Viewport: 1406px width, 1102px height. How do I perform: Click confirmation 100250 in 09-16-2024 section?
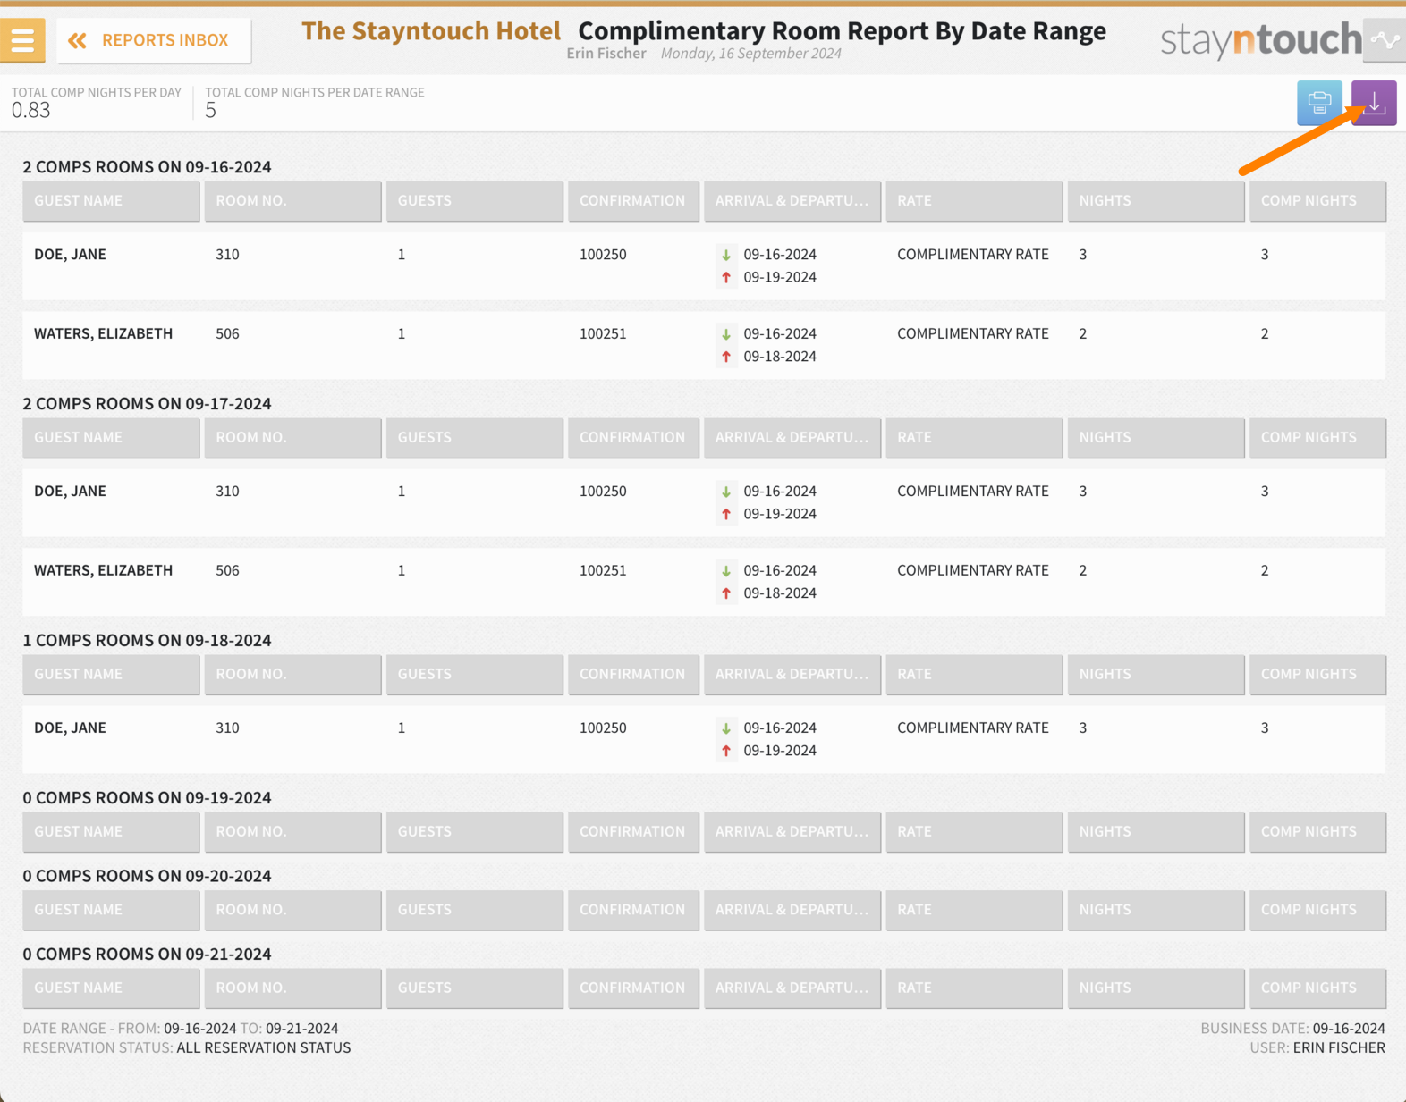click(x=603, y=255)
